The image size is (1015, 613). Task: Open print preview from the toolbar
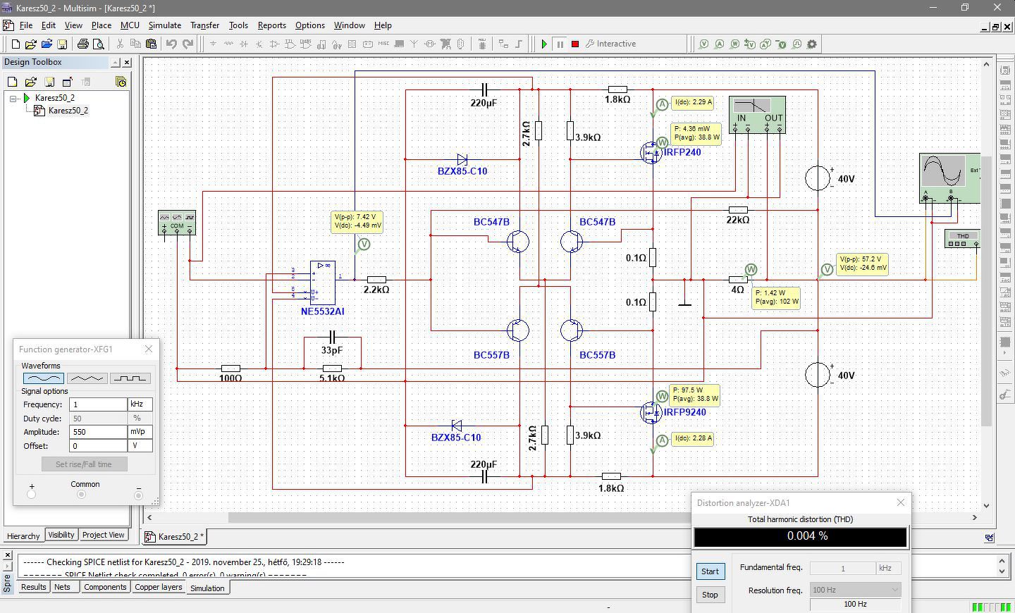click(99, 44)
